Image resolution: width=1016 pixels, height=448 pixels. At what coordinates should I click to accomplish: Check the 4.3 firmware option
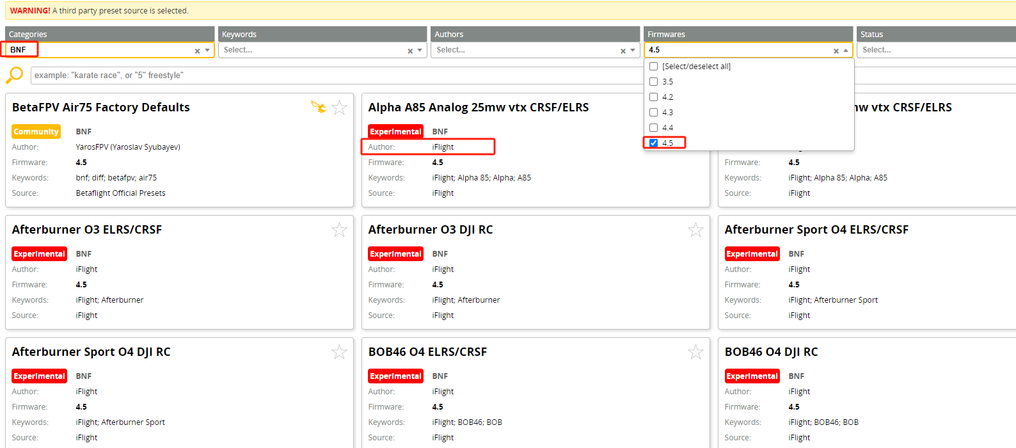(654, 113)
